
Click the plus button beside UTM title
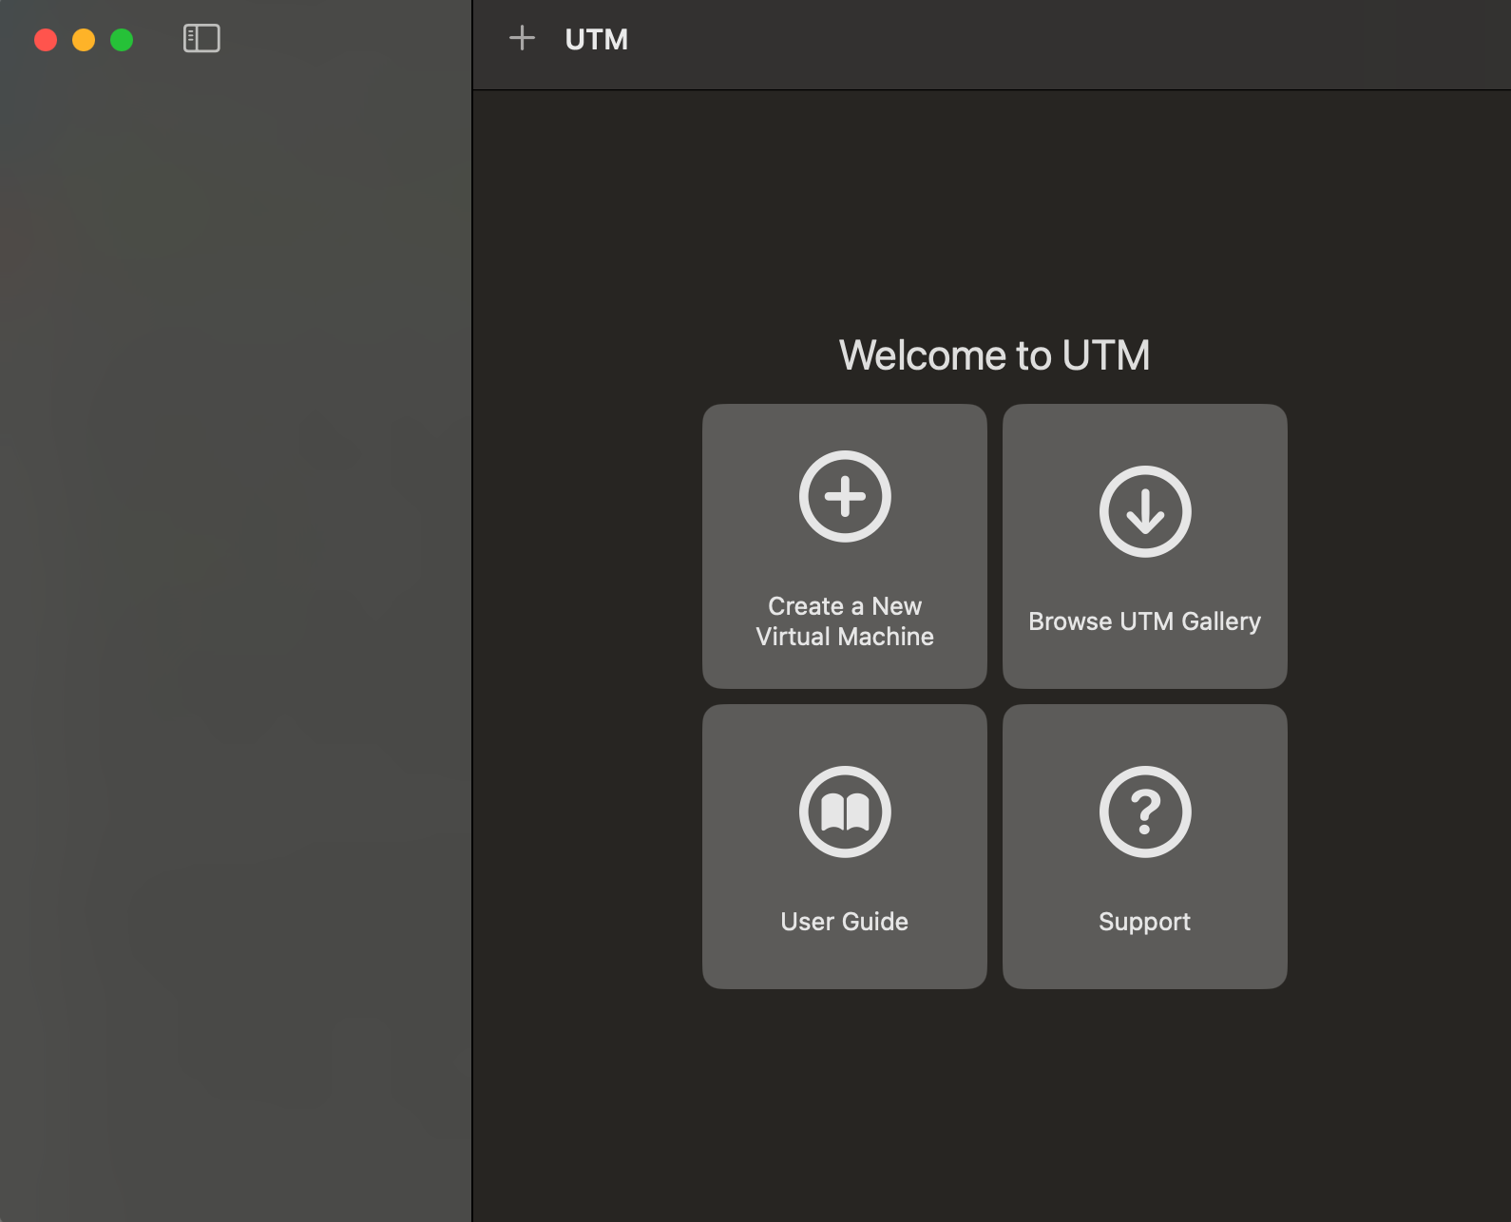[x=522, y=38]
